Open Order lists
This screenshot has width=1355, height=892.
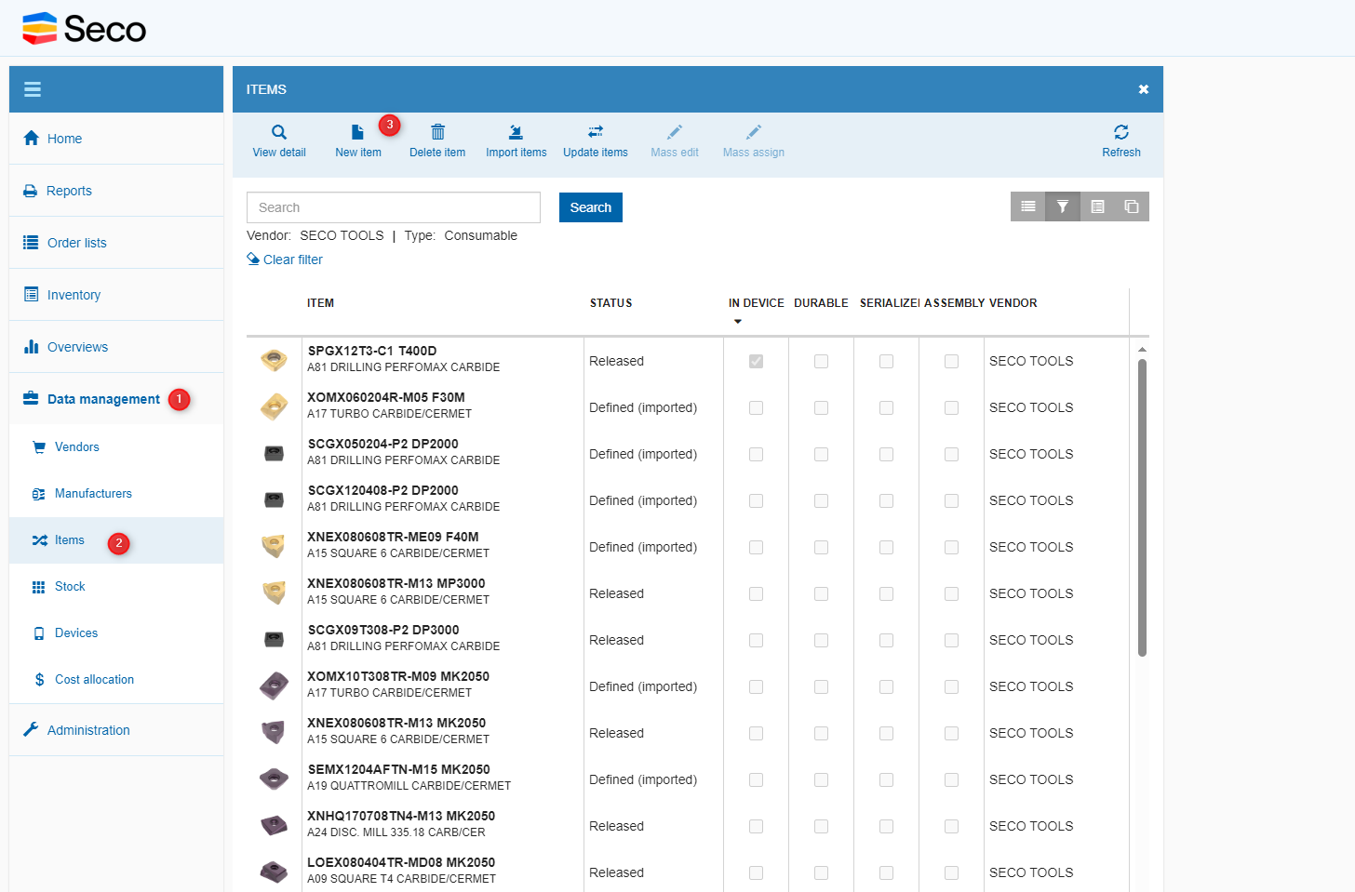[116, 243]
